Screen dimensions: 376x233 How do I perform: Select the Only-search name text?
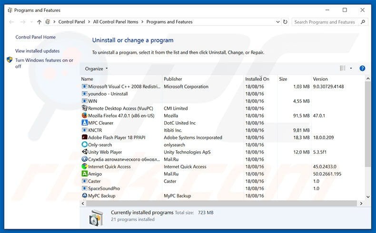(x=100, y=145)
